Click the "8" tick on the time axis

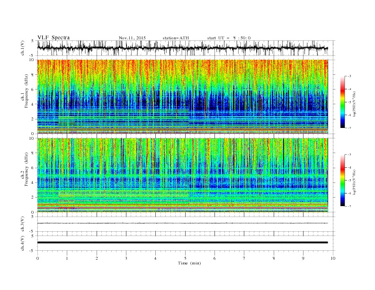pyautogui.click(x=274, y=258)
